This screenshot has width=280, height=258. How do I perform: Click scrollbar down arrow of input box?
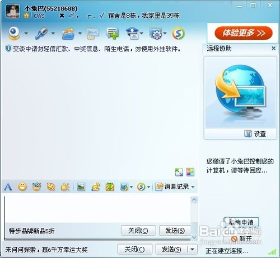coord(194,237)
